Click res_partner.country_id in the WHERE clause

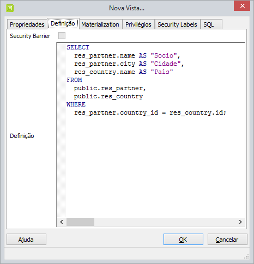pos(116,113)
